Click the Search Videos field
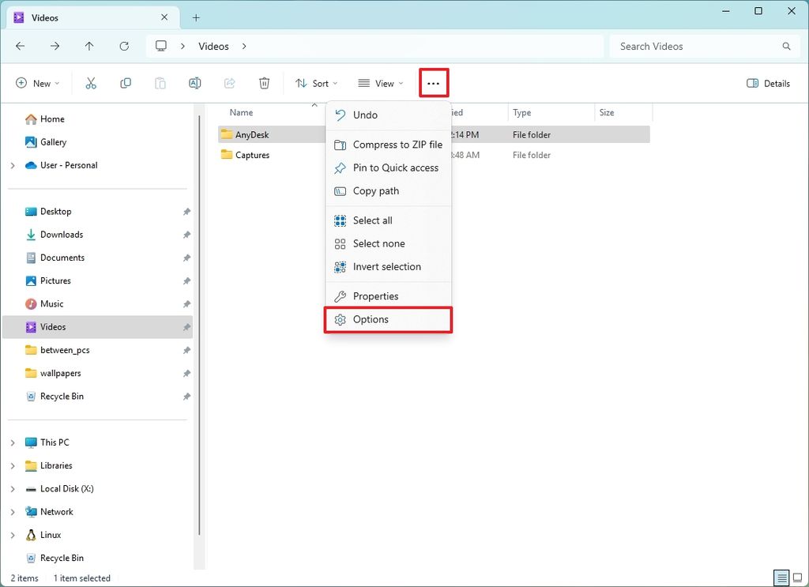Image resolution: width=809 pixels, height=587 pixels. [704, 46]
